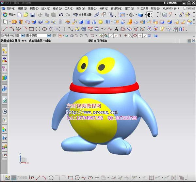Toggle Arc Center snapping

coord(130,36)
